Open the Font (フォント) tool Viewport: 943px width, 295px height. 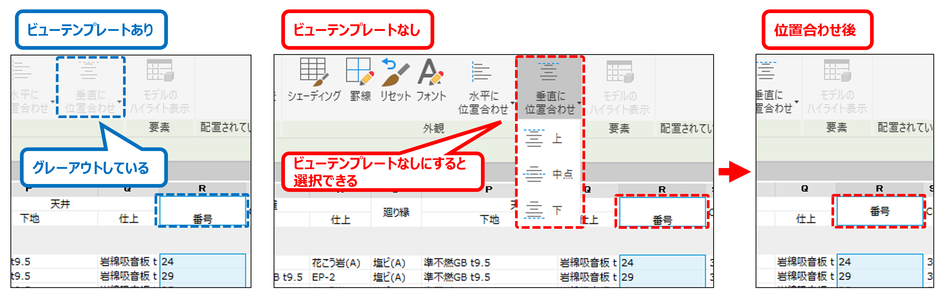[x=431, y=80]
